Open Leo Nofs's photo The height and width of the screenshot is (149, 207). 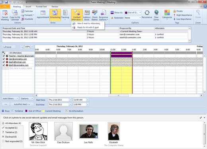pos(88,131)
